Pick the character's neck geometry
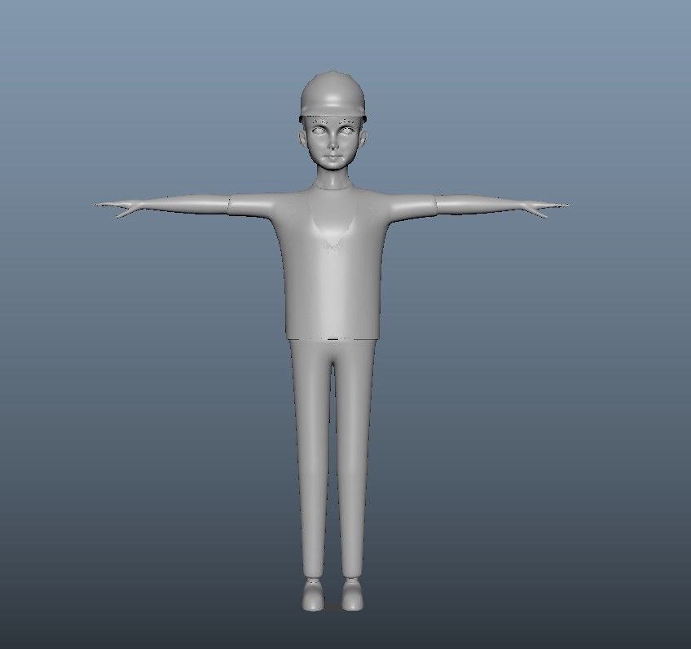Image resolution: width=691 pixels, height=649 pixels. coord(333,179)
